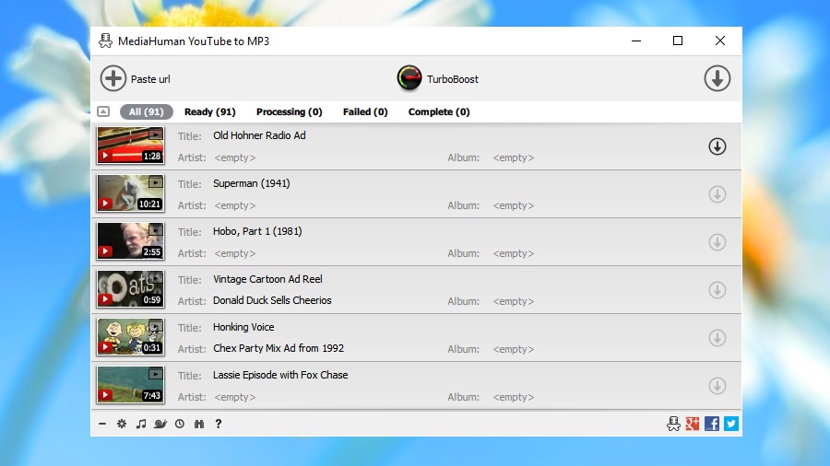Switch to the Complete (0) tab
This screenshot has height=466, width=830.
point(439,112)
